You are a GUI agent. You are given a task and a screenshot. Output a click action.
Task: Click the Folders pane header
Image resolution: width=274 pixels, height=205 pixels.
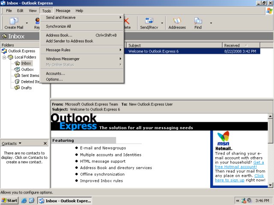(x=20, y=45)
